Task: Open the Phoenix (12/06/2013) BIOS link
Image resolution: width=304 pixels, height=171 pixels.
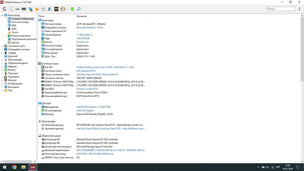Action: (87, 89)
